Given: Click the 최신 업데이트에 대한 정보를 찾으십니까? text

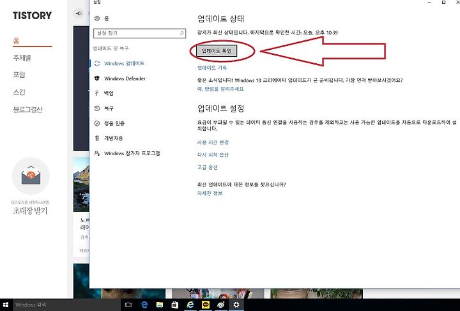Looking at the screenshot, I should (x=241, y=185).
